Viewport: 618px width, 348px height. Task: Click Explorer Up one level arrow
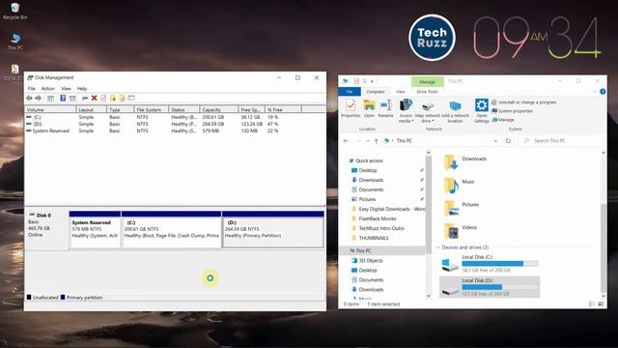(x=376, y=141)
